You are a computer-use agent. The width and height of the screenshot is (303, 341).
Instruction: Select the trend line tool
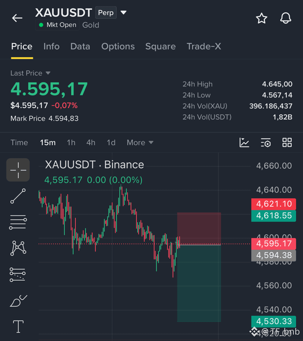point(18,196)
